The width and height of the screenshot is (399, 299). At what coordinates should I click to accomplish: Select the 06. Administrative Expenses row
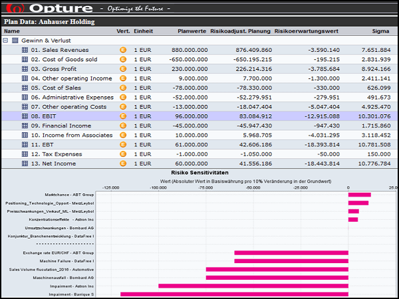coord(72,97)
